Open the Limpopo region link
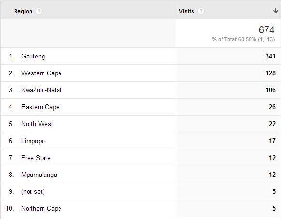The height and width of the screenshot is (219, 281). click(x=33, y=141)
